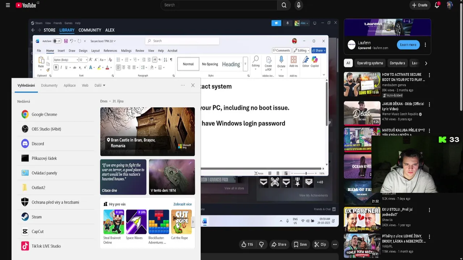
Task: Click Save under the video
Action: pos(300,244)
